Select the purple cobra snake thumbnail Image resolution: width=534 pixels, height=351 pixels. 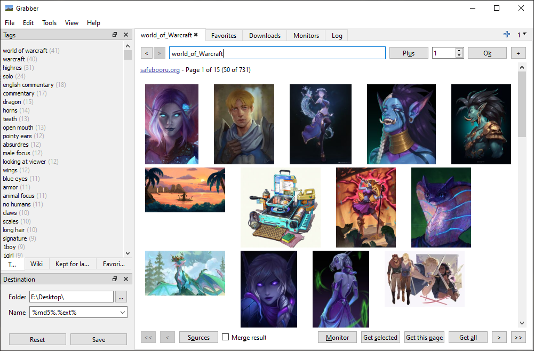(x=441, y=208)
